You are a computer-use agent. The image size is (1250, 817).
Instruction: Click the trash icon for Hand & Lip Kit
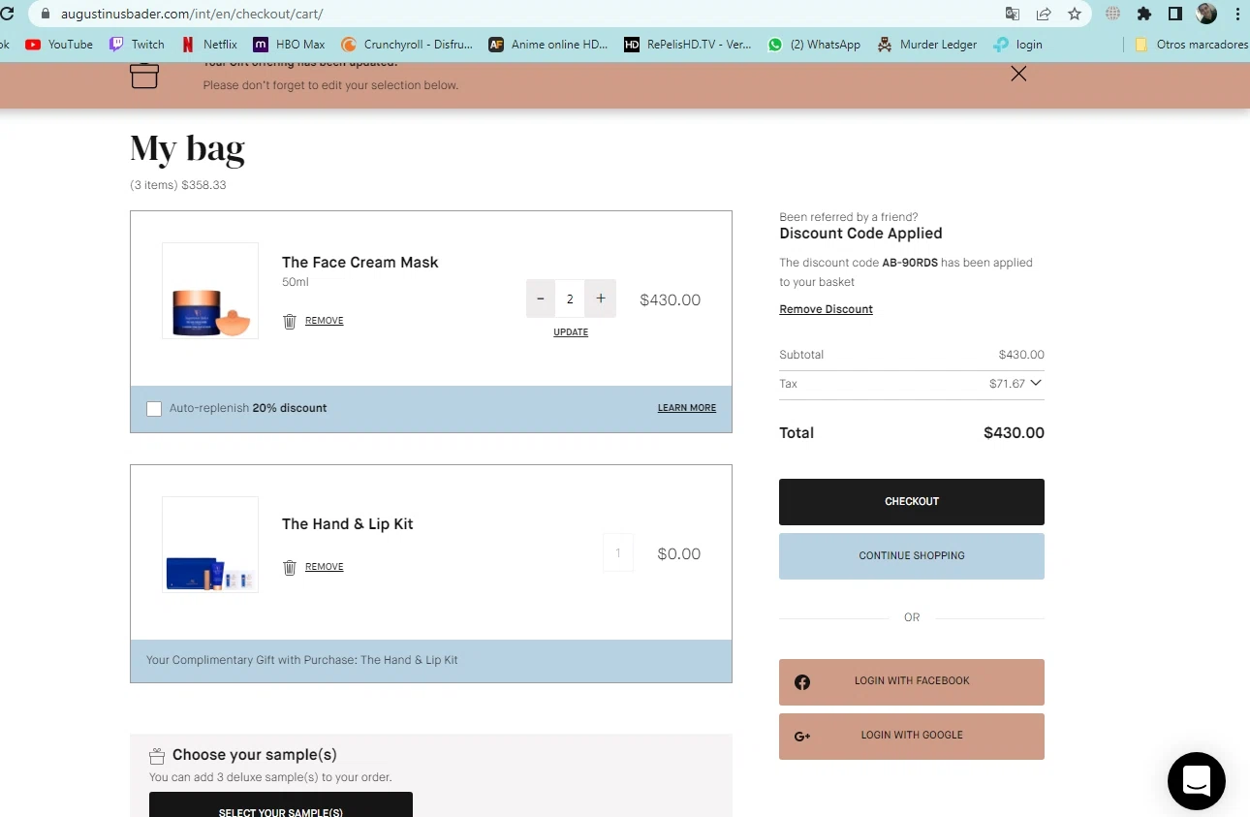coord(289,567)
